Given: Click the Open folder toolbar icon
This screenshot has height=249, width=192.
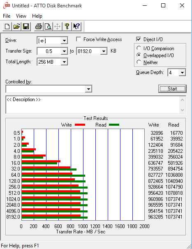Looking at the screenshot, I should pyautogui.click(x=16, y=27).
